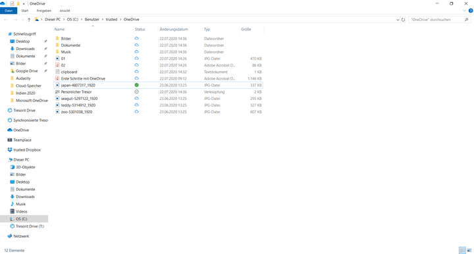Open Teamplace in the navigation pane

coord(22,140)
